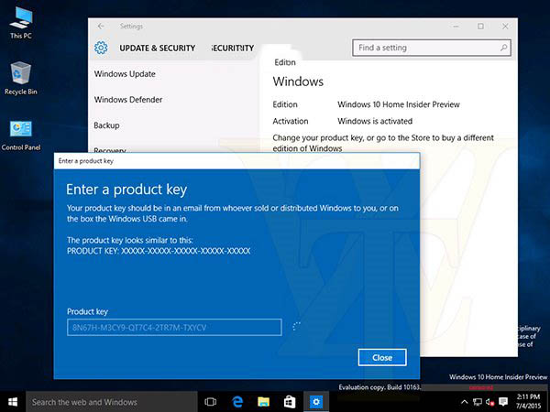Click the Close button in product key dialog

click(382, 357)
